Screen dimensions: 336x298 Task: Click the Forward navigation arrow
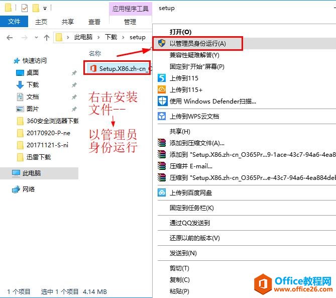[25, 38]
